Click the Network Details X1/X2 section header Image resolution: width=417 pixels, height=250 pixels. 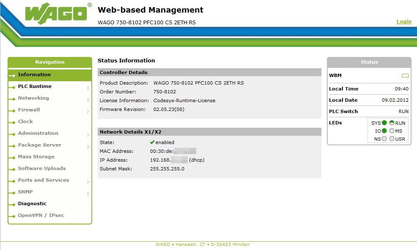click(x=210, y=132)
